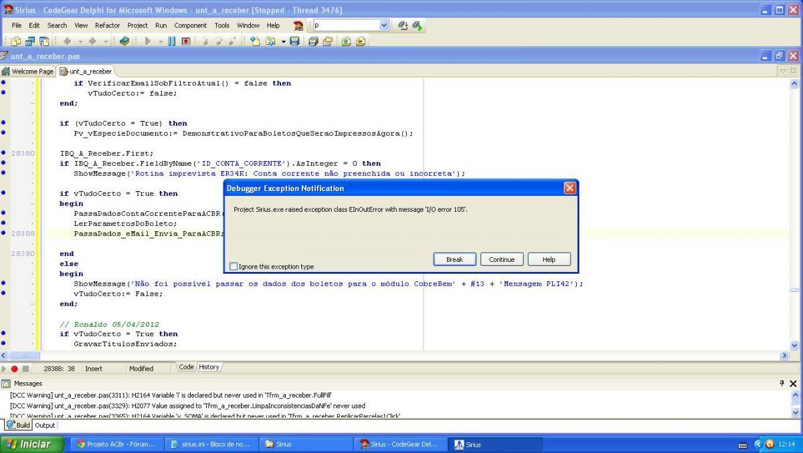Click the red breakpoint dot in status bar
803x453 pixels.
pos(15,369)
